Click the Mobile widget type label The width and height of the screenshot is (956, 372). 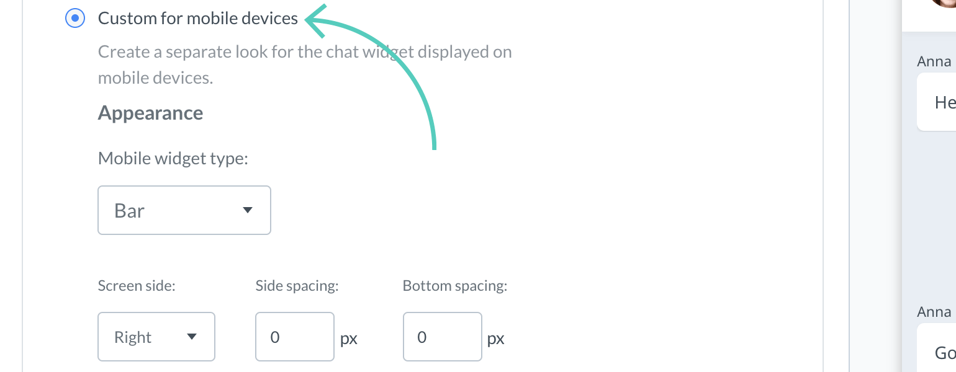pyautogui.click(x=173, y=158)
